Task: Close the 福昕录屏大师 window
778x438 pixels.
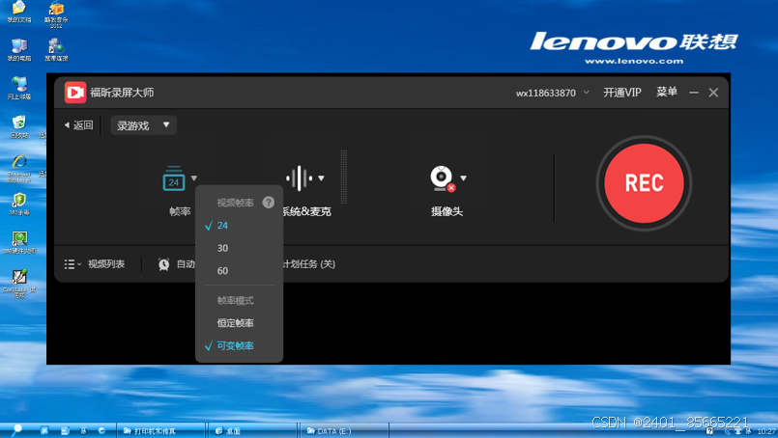Action: coord(713,93)
